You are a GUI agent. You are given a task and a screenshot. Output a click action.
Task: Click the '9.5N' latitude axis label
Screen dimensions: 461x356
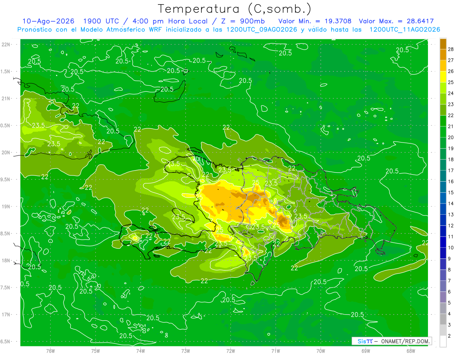[6, 179]
